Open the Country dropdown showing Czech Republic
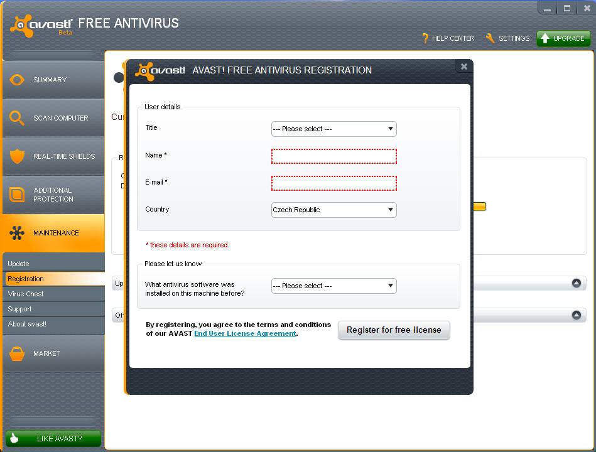 [333, 210]
